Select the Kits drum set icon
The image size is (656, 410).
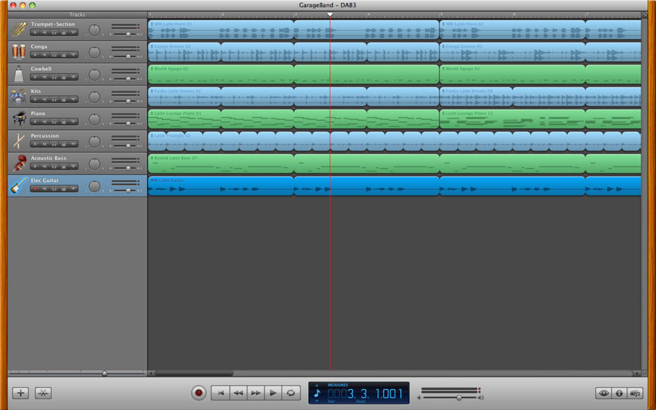(x=19, y=96)
